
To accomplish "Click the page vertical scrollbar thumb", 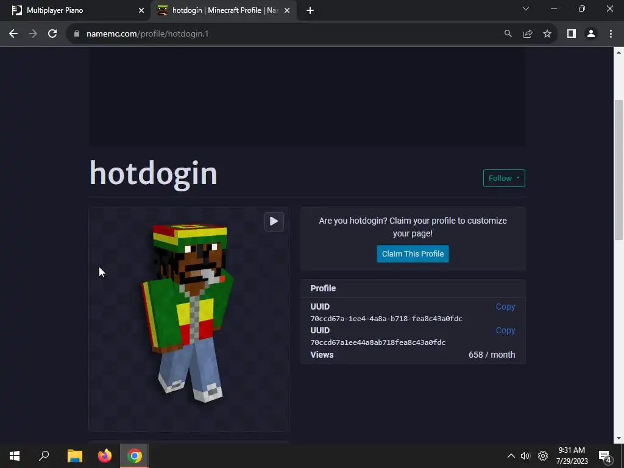I will click(619, 169).
